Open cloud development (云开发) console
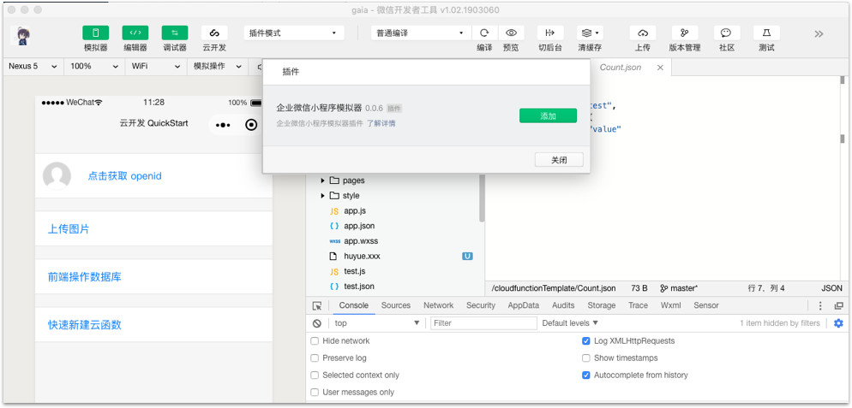852x408 pixels. point(214,33)
